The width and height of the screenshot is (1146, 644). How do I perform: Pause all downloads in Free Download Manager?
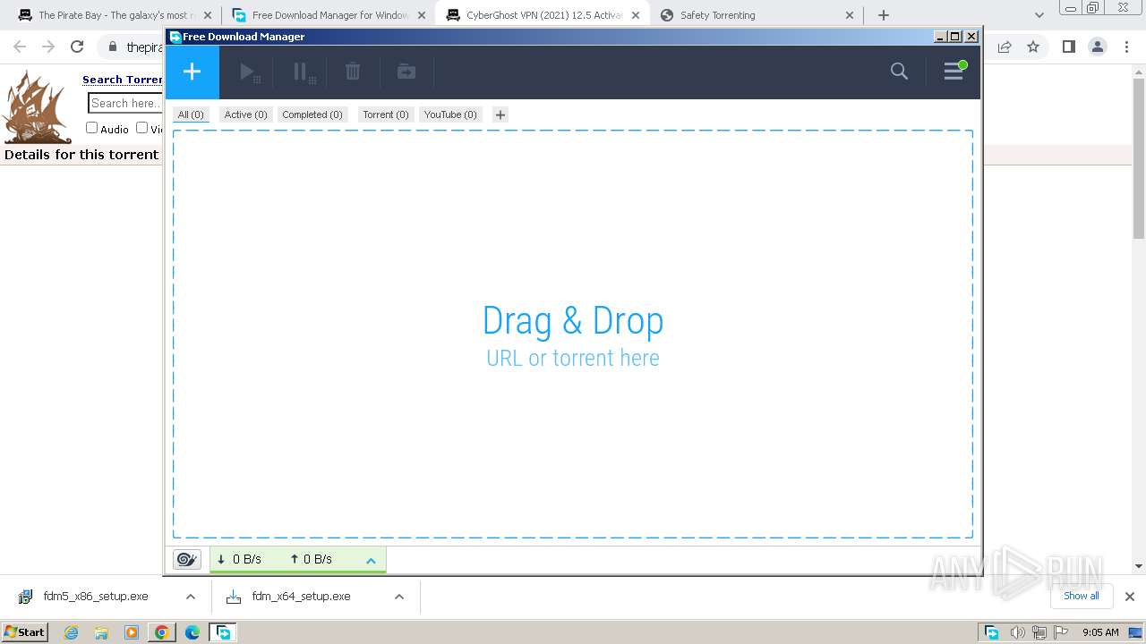click(x=304, y=72)
